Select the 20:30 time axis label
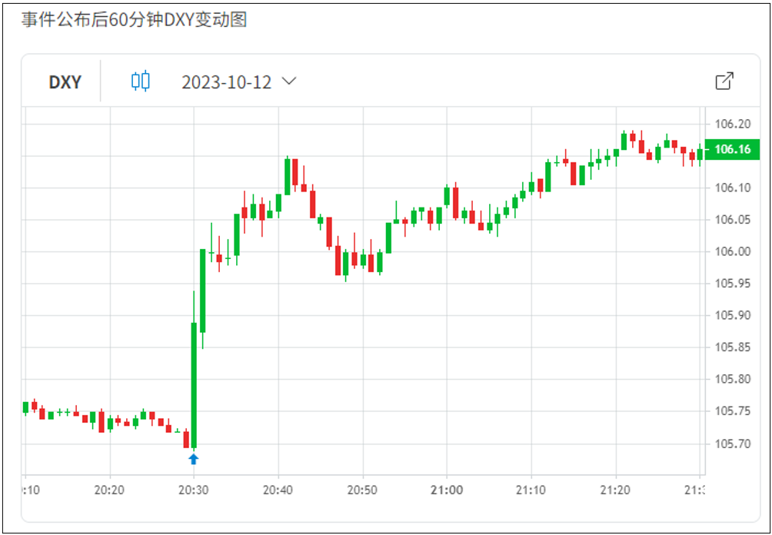 194,490
